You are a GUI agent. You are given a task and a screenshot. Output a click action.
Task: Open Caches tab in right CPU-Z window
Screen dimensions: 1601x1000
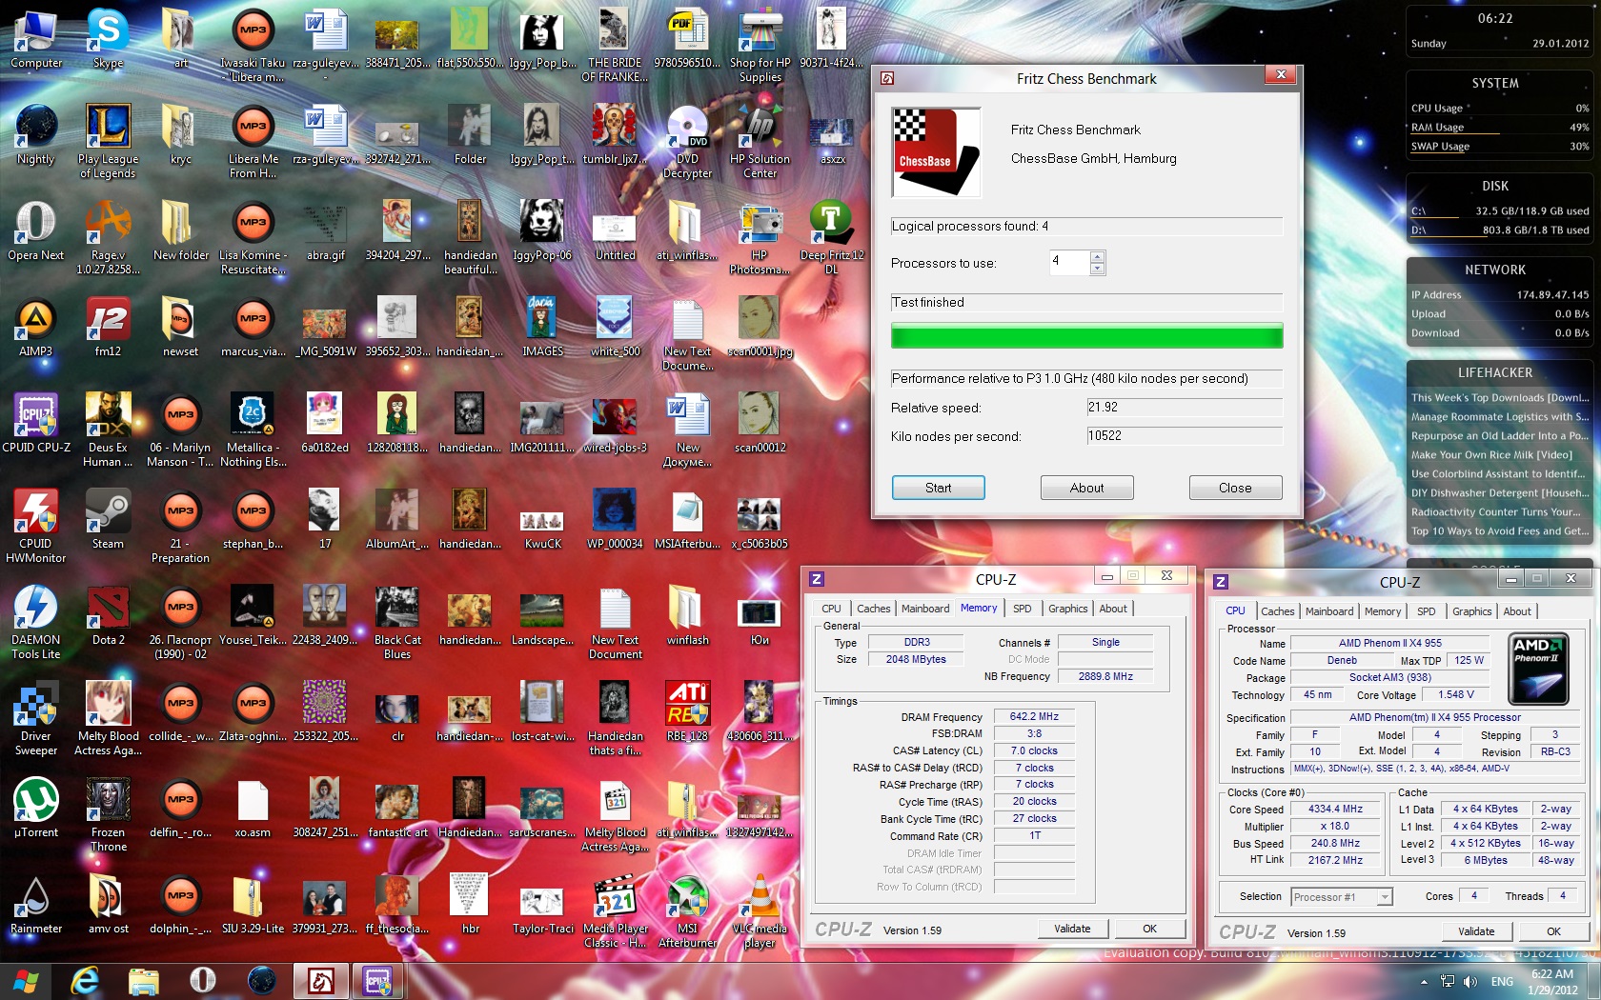point(1277,611)
